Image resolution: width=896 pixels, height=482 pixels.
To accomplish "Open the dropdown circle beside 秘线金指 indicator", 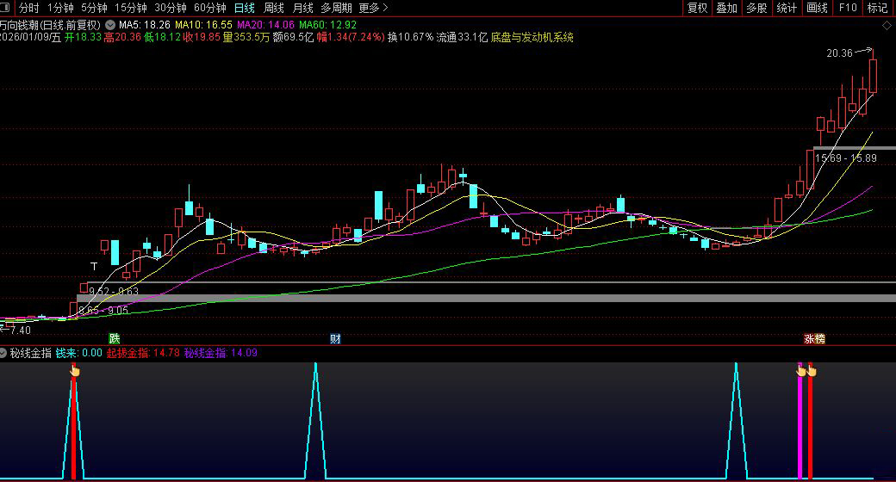I will pyautogui.click(x=3, y=353).
